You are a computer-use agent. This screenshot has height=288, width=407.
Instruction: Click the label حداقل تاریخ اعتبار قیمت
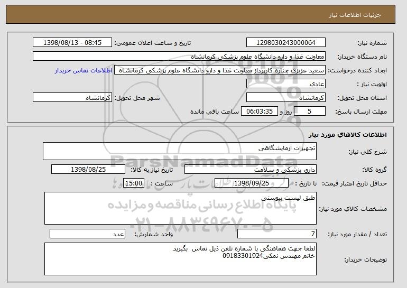pyautogui.click(x=355, y=184)
